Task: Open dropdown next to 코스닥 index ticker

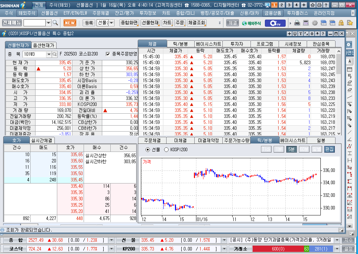Action: click(111, 249)
